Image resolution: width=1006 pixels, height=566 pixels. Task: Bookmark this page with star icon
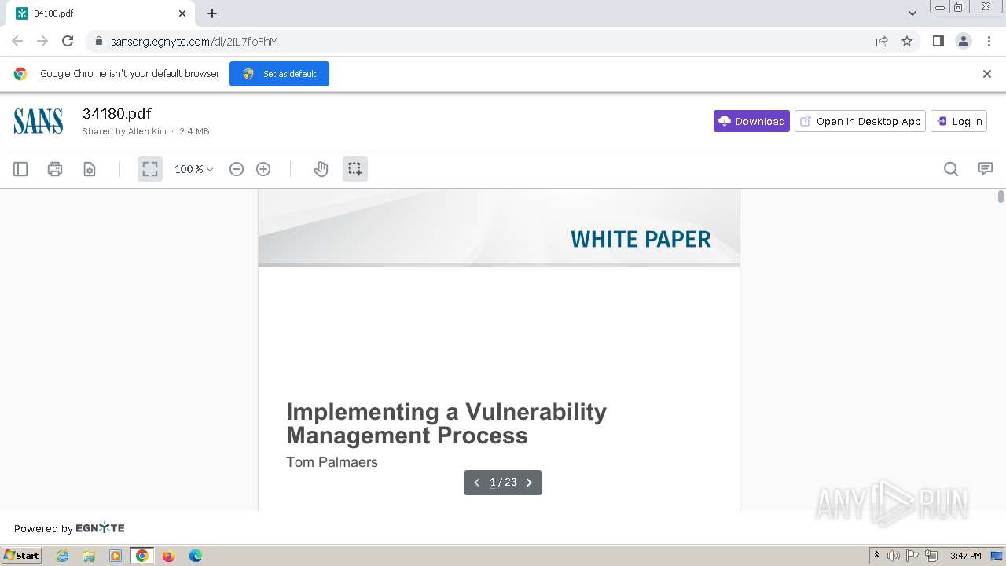coord(907,41)
